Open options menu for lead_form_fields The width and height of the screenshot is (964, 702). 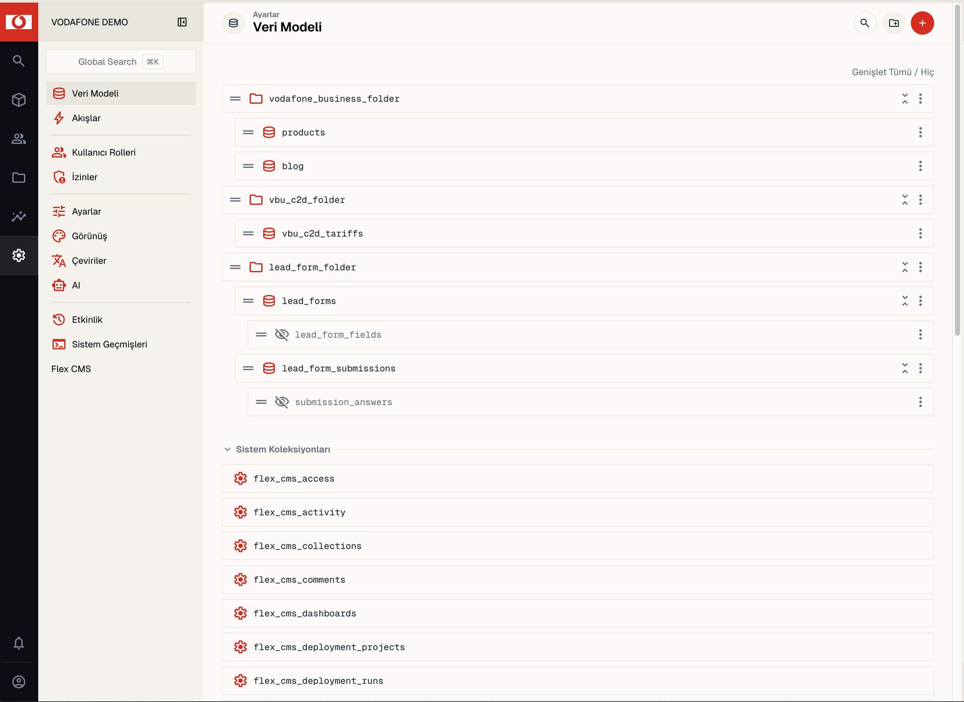coord(921,334)
